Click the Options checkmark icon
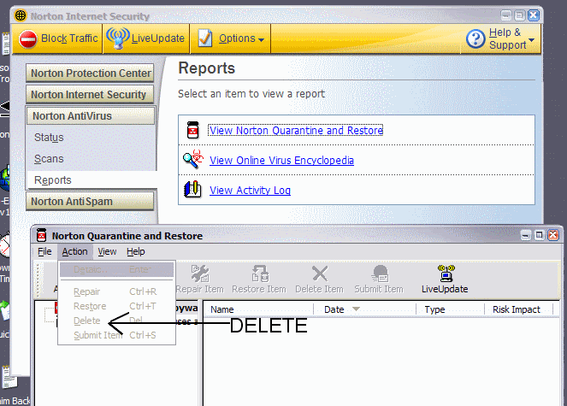 205,38
